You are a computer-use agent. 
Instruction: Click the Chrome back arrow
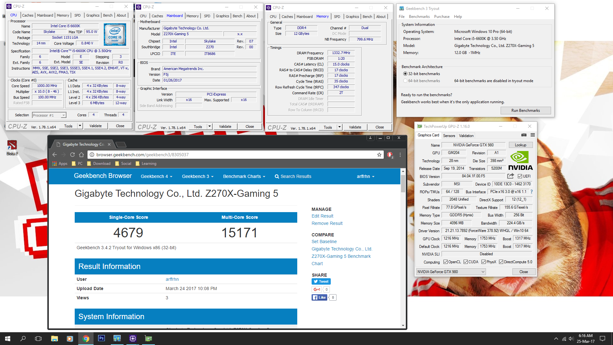55,155
